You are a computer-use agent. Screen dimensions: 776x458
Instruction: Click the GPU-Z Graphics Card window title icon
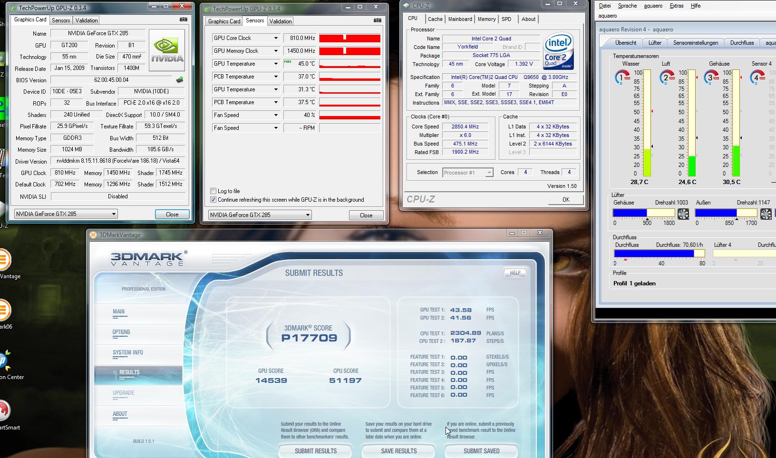pyautogui.click(x=12, y=8)
